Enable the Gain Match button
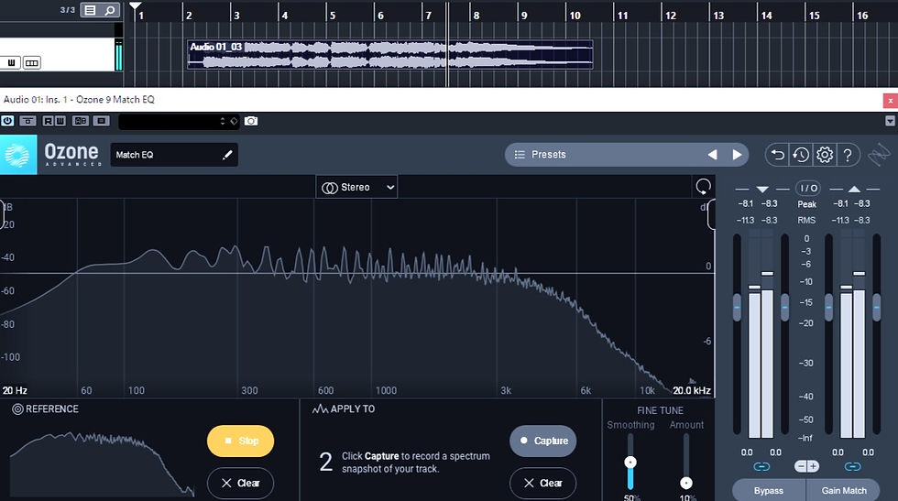The width and height of the screenshot is (898, 501). [x=844, y=490]
